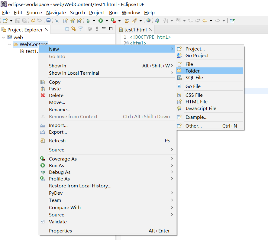The width and height of the screenshot is (268, 240).
Task: Expand the Show In submenu
Action: click(x=107, y=66)
